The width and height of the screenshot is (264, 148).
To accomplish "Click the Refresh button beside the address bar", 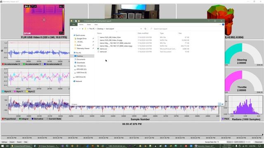I will coord(146,29).
